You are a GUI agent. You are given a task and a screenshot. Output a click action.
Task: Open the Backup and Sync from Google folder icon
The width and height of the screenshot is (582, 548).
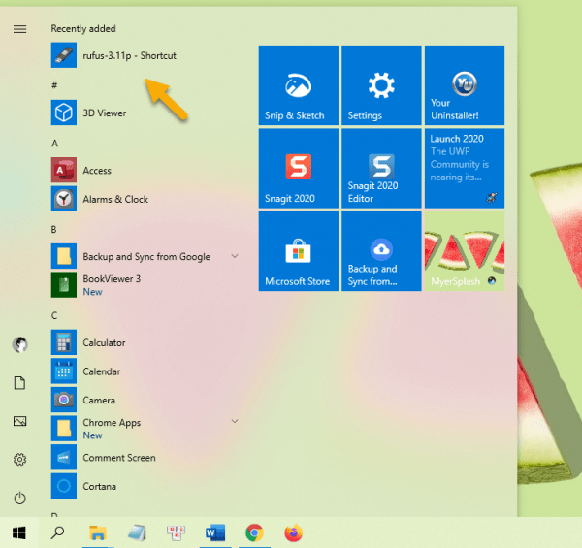[64, 256]
